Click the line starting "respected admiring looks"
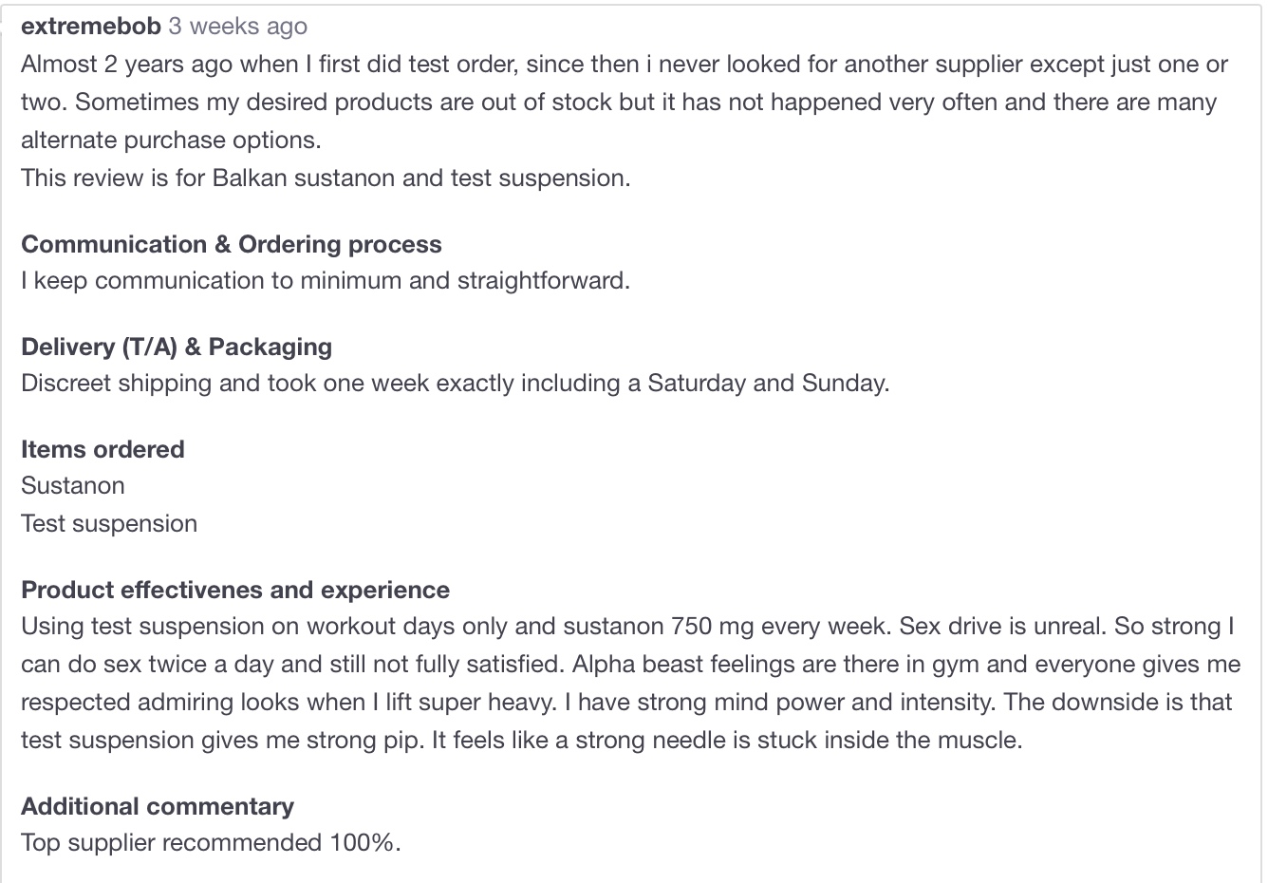This screenshot has width=1268, height=883. [x=626, y=702]
